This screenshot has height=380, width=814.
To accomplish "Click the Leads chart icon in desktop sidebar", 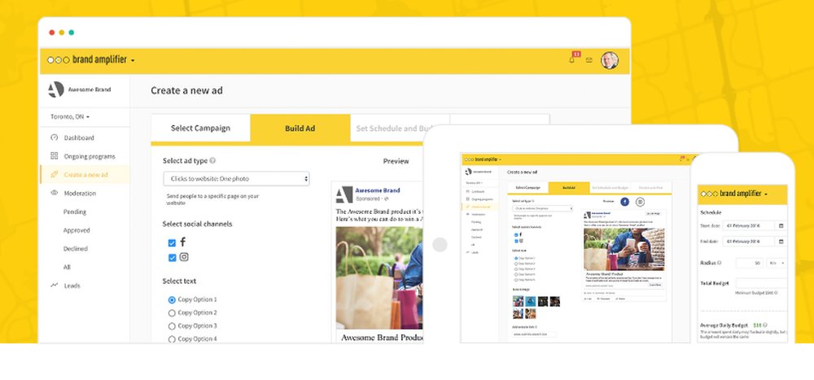I will (54, 285).
